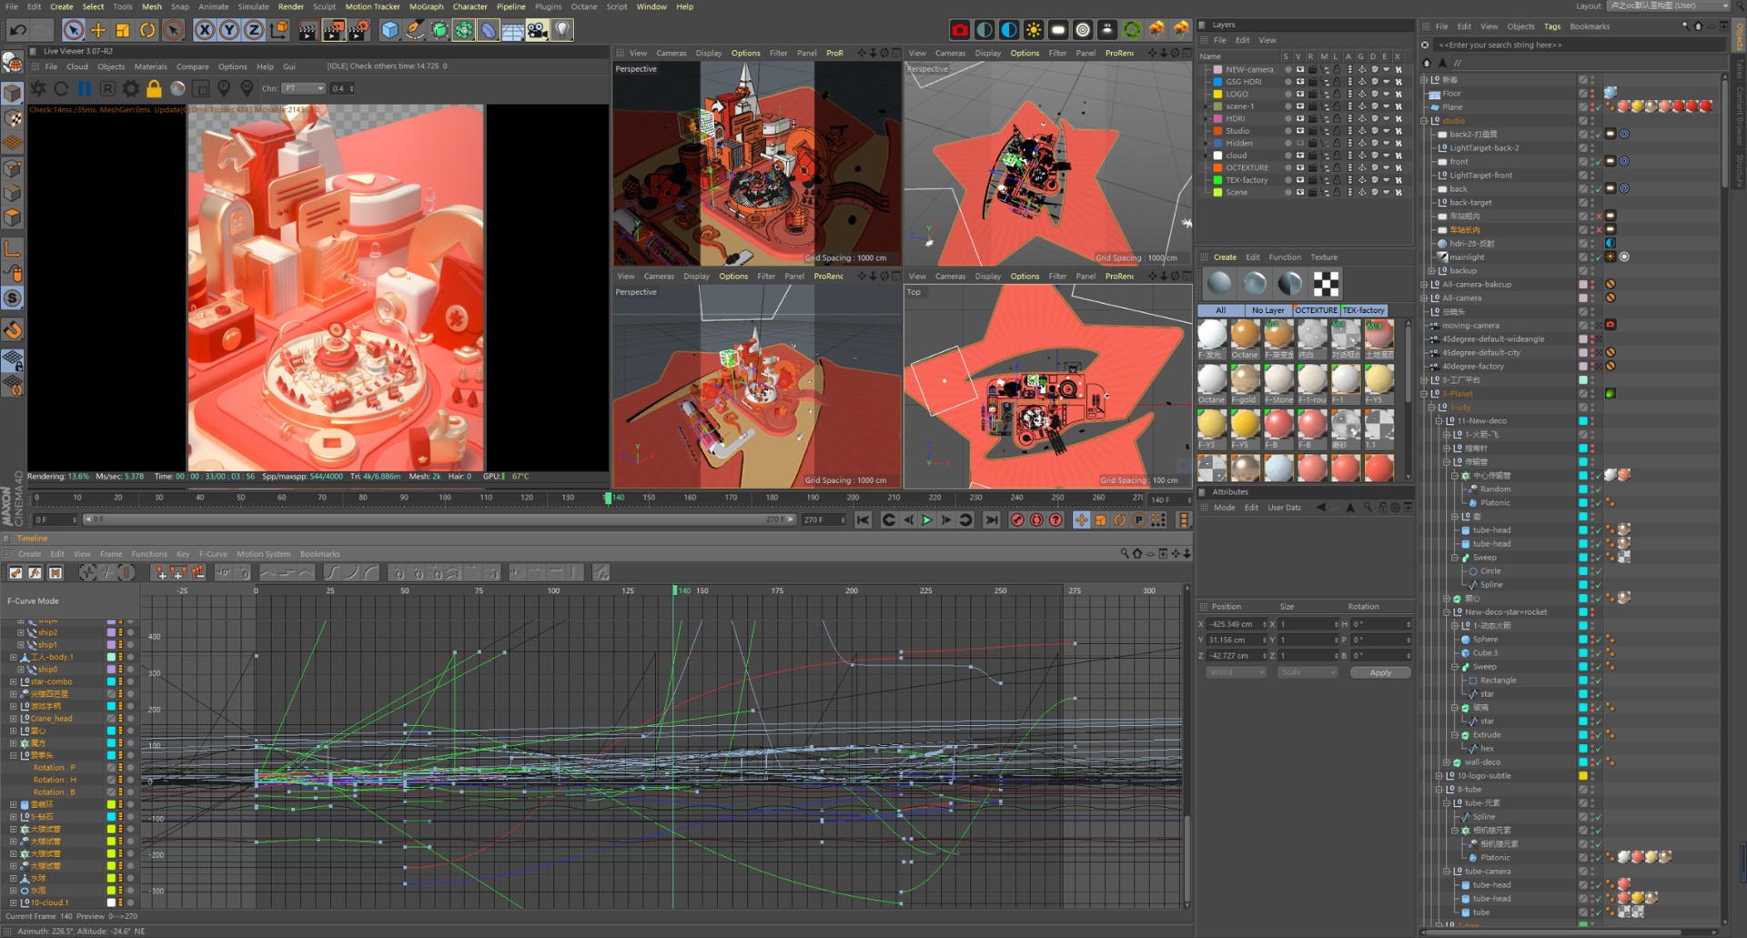This screenshot has height=938, width=1747.
Task: Click the Octane lock resolution padlock icon
Action: click(154, 88)
